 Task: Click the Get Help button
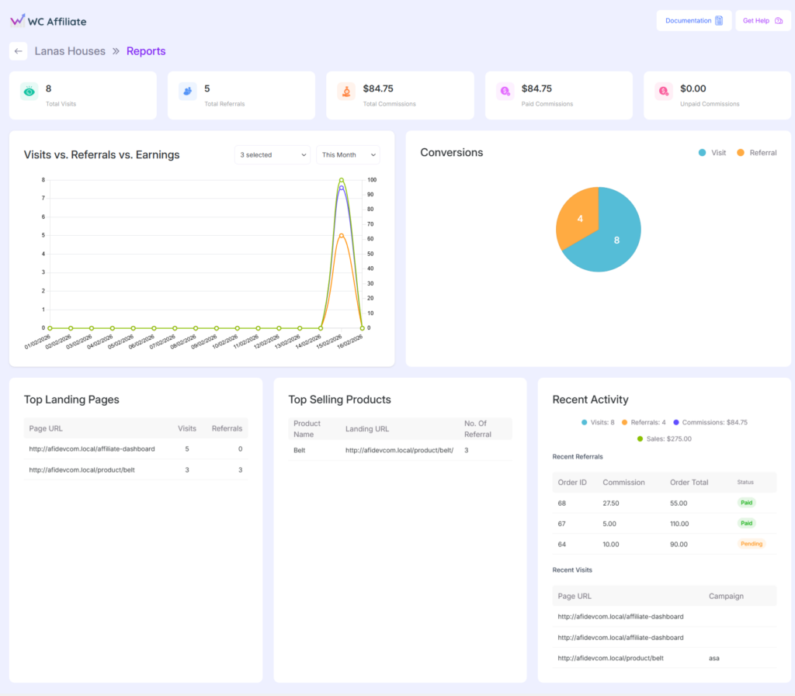[x=762, y=21]
